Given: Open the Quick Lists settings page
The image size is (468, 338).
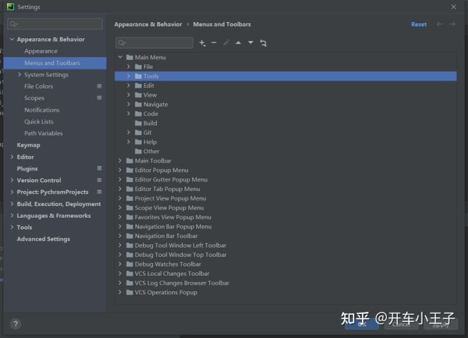Looking at the screenshot, I should coord(39,122).
